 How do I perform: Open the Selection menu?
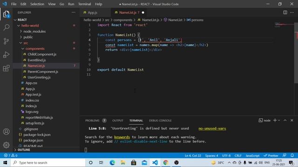(x=37, y=4)
